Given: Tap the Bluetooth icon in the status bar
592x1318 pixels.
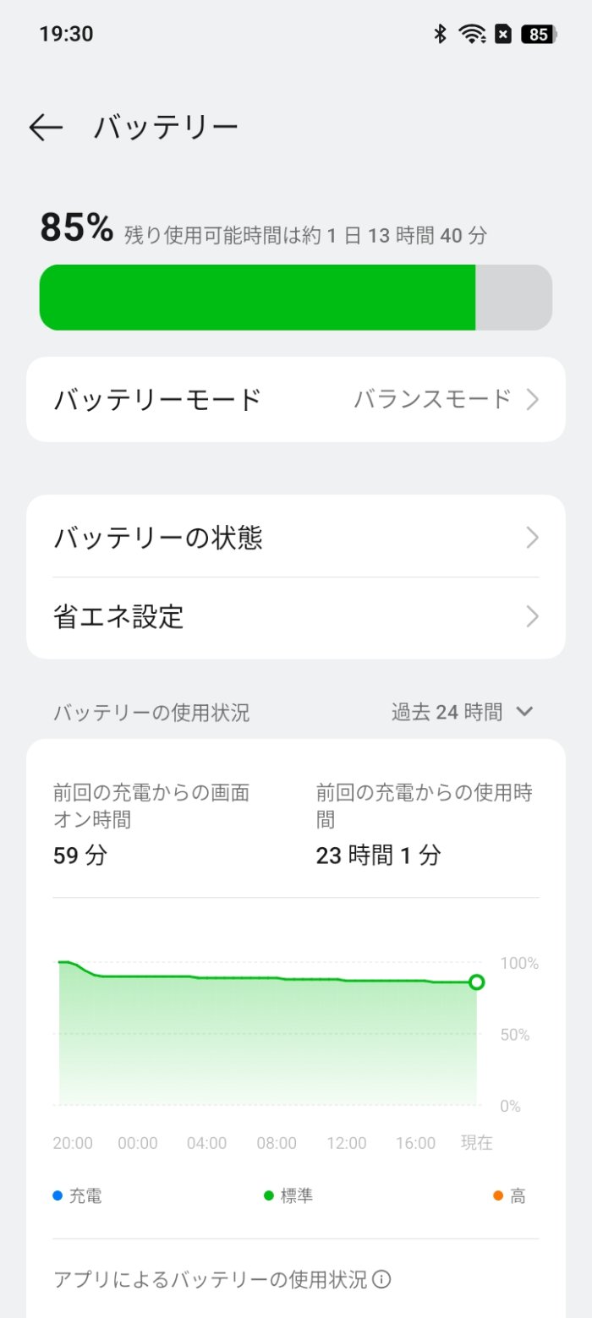Looking at the screenshot, I should [440, 34].
